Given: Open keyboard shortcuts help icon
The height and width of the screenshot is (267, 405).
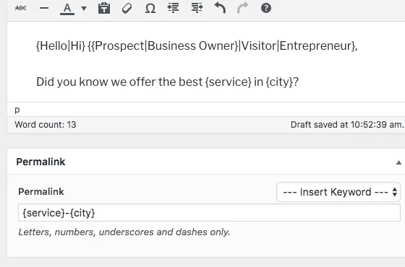Looking at the screenshot, I should pyautogui.click(x=266, y=8).
